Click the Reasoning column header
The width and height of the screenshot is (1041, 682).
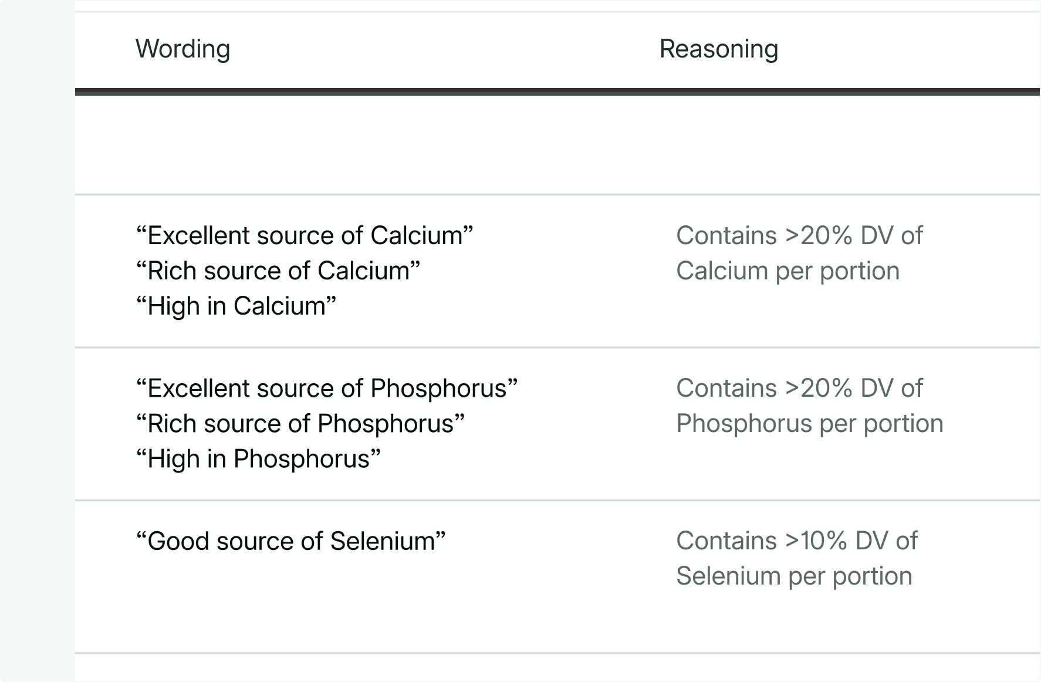point(718,49)
